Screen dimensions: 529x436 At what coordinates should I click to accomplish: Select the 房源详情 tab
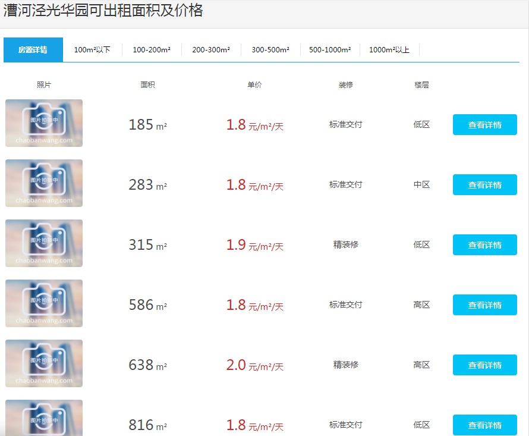click(33, 50)
